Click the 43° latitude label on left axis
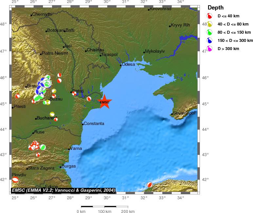The height and width of the screenshot is (213, 253). (3, 155)
